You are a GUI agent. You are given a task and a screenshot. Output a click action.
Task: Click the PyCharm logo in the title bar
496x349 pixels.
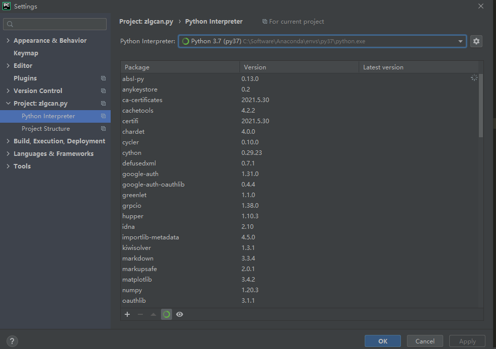[x=7, y=6]
